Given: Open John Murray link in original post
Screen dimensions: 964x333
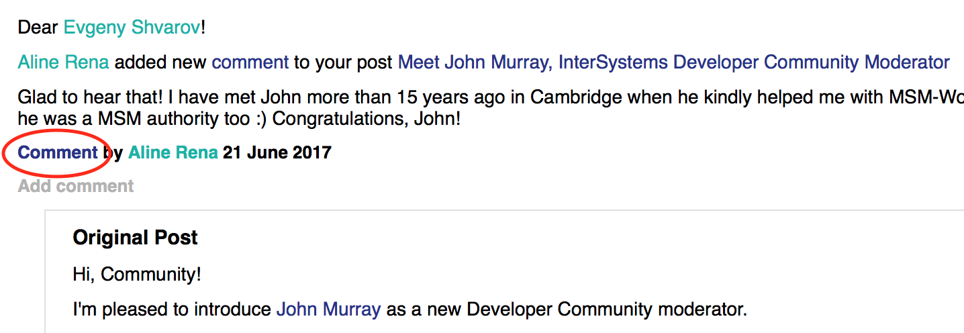Looking at the screenshot, I should click(x=329, y=310).
